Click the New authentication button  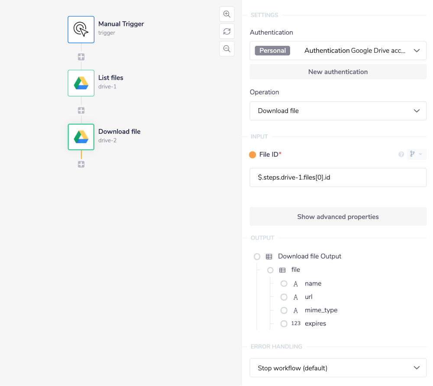click(x=338, y=72)
